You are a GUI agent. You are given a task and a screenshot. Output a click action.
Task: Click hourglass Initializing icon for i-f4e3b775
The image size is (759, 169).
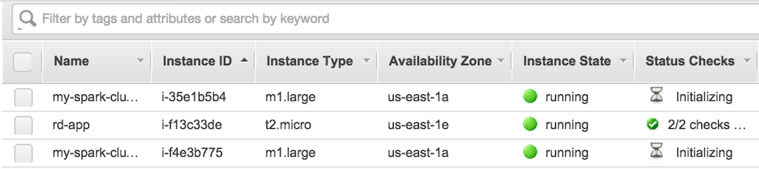pos(656,150)
